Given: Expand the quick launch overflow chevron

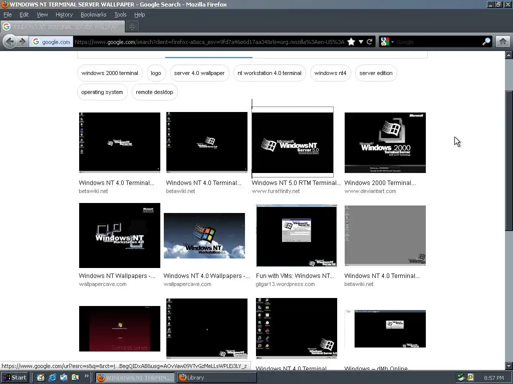Looking at the screenshot, I should [x=86, y=376].
